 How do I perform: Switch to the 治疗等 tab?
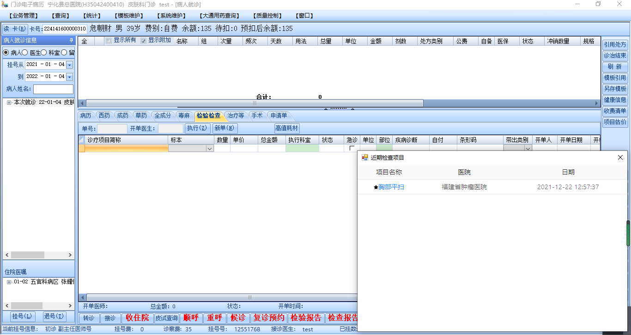click(236, 116)
